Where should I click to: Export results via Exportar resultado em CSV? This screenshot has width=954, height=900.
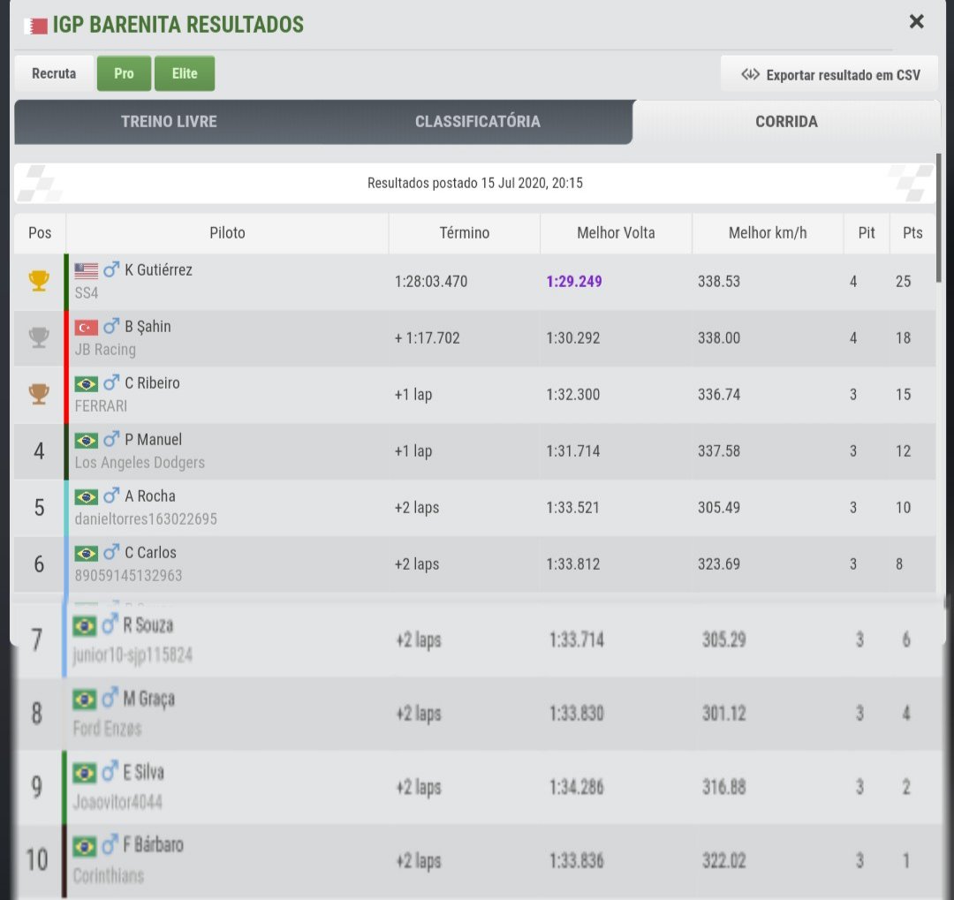[x=829, y=74]
